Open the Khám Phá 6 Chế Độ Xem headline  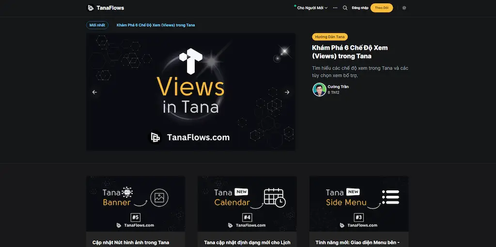click(x=350, y=52)
